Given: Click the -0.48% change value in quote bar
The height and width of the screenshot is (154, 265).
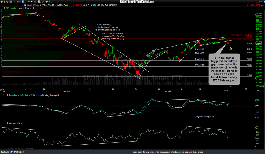Looking at the screenshot, I should (x=79, y=5).
